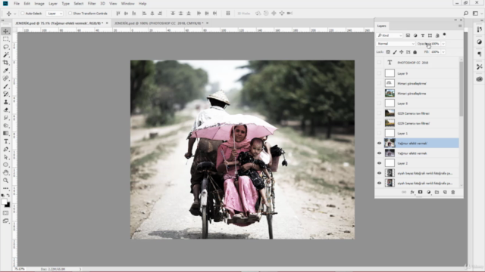This screenshot has width=485, height=272.
Task: Open the Opacity slider arrow
Action: point(443,44)
